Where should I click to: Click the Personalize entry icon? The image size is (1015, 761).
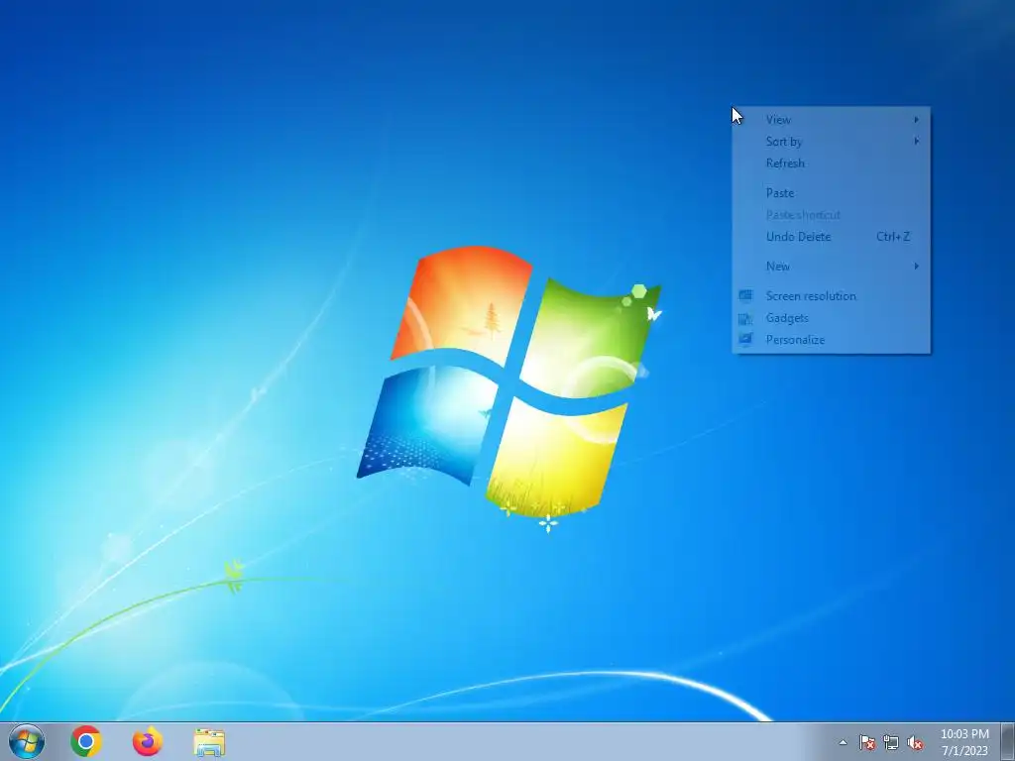click(x=745, y=340)
